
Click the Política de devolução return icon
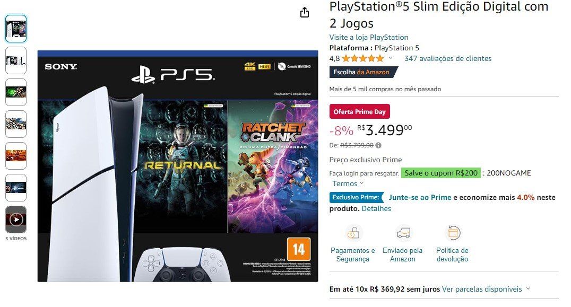click(453, 233)
